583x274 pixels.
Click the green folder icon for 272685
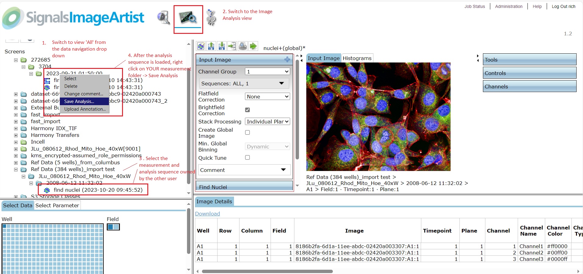point(23,60)
